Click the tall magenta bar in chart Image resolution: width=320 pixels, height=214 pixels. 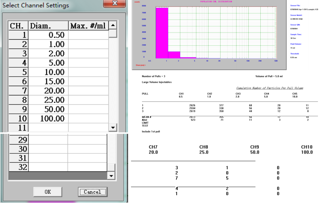point(162,33)
